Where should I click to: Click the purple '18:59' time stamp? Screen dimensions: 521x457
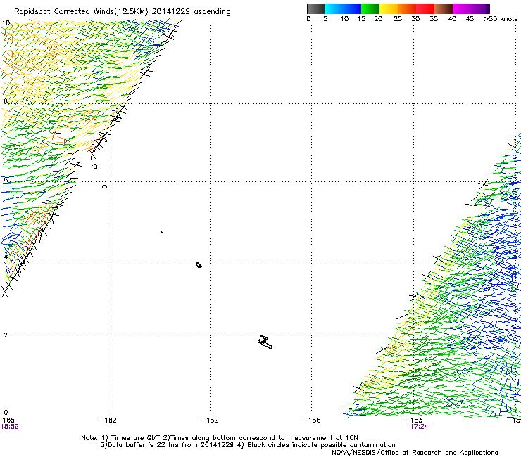pos(9,427)
